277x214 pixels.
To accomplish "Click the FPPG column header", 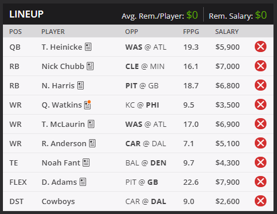I will pyautogui.click(x=191, y=32).
